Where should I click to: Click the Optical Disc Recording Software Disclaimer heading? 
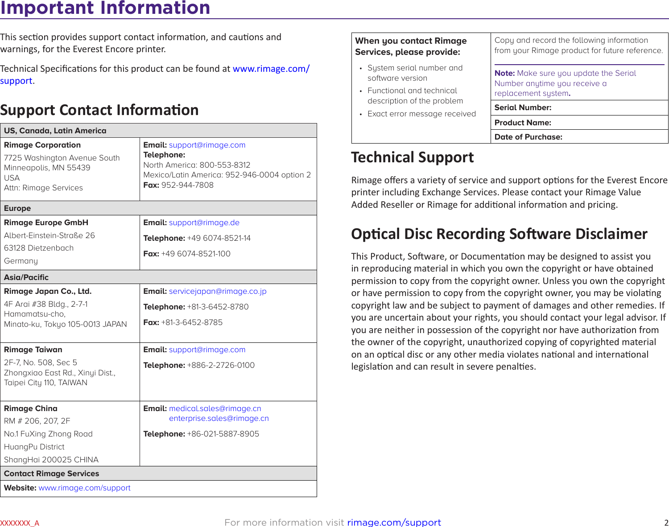pos(499,234)
